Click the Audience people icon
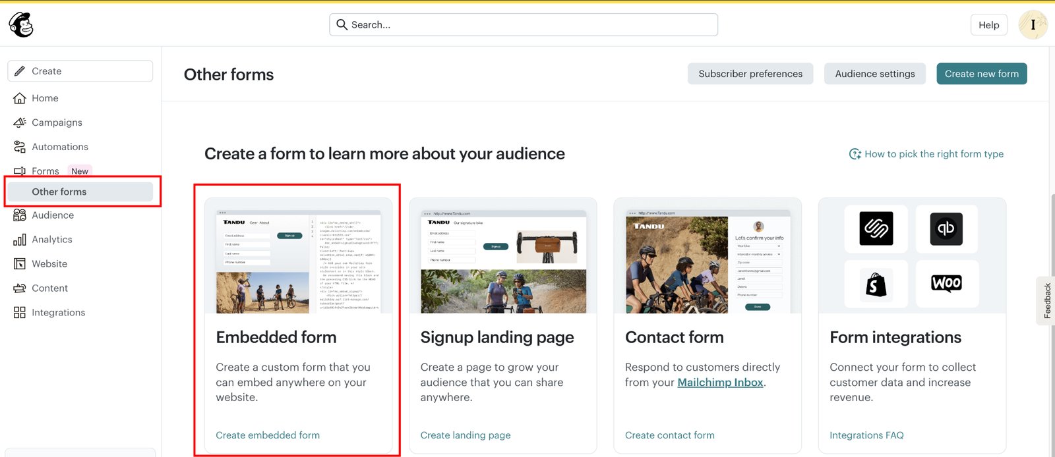 point(20,215)
